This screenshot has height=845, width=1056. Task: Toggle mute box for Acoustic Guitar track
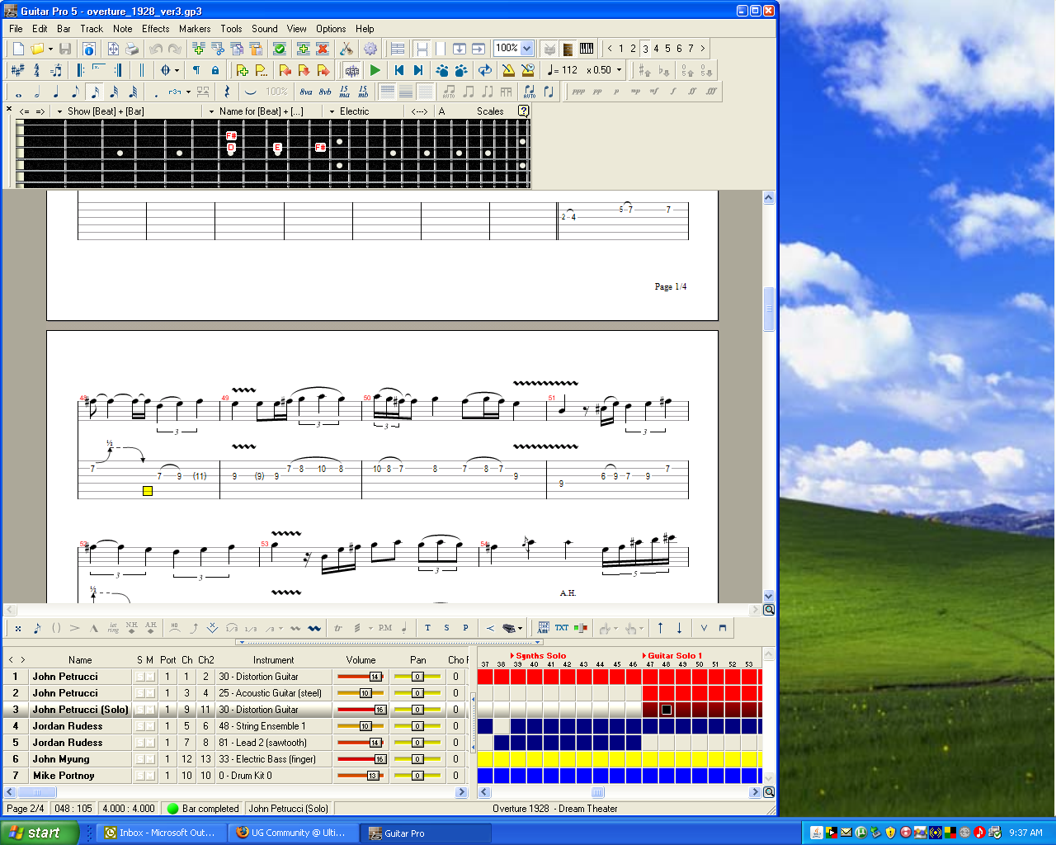click(x=150, y=693)
